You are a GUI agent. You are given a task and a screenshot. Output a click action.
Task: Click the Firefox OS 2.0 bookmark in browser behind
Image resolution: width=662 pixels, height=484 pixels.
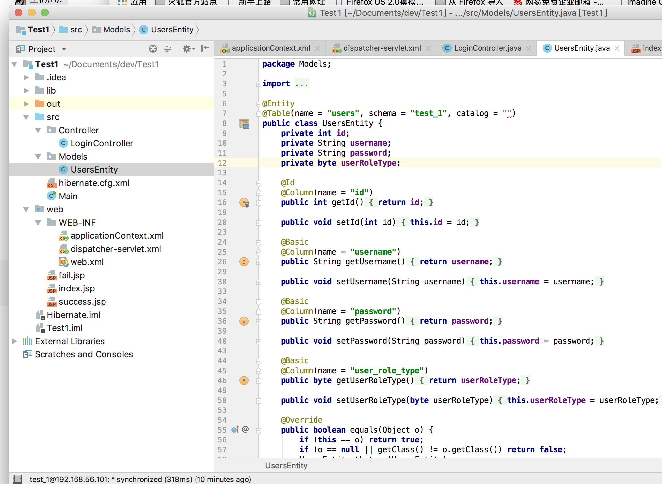[385, 3]
